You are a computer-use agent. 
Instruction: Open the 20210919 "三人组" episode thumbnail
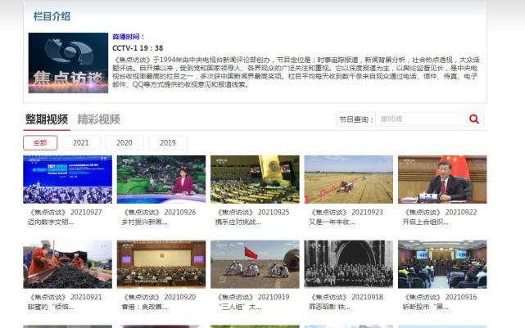click(254, 263)
